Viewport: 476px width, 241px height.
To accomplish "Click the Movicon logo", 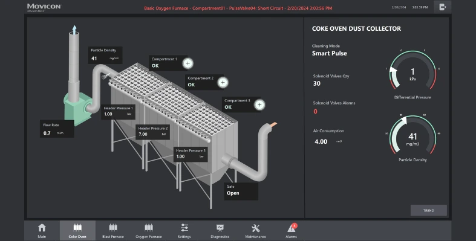I will click(x=44, y=7).
